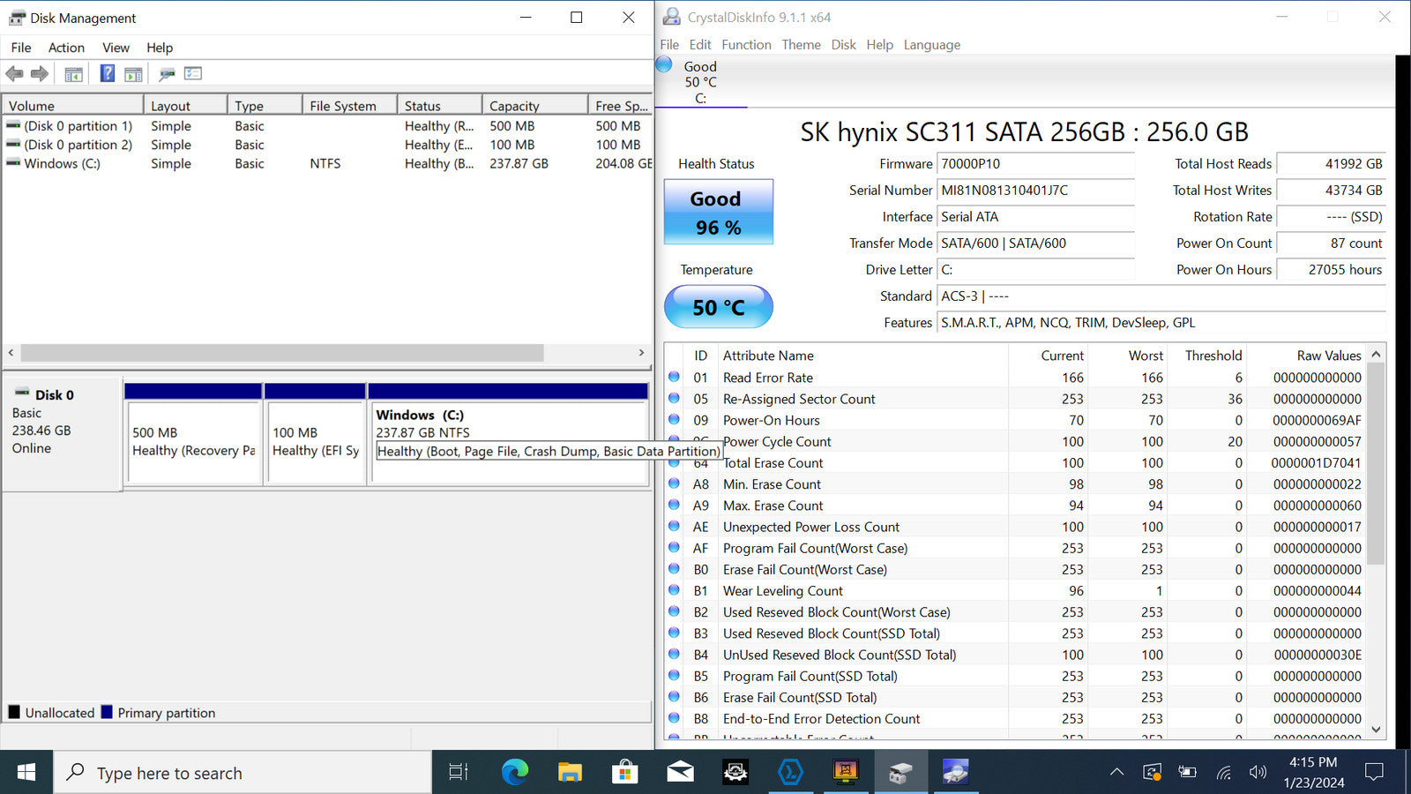Viewport: 1411px width, 794px height.
Task: Click the Power On Count value 87 count
Action: 1331,243
